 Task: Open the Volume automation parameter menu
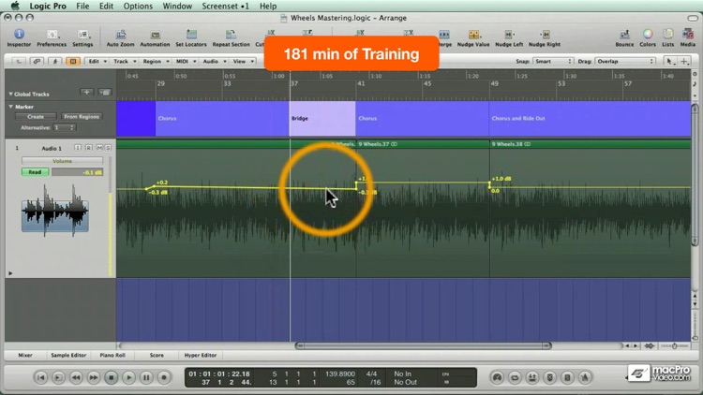(62, 161)
